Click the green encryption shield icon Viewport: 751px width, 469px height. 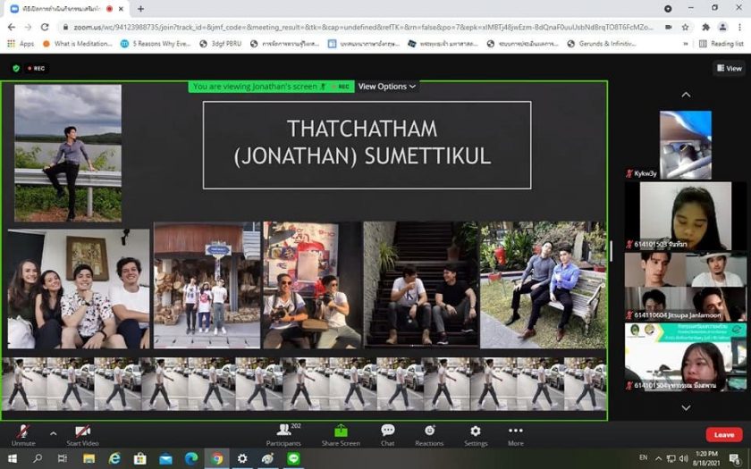(x=16, y=68)
